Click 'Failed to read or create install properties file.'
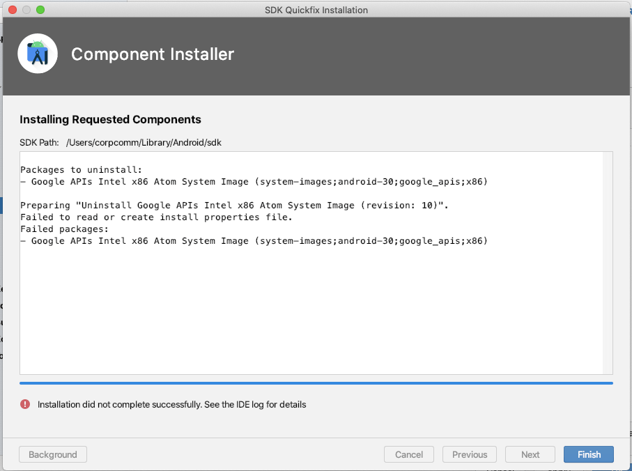This screenshot has width=632, height=471. 156,217
